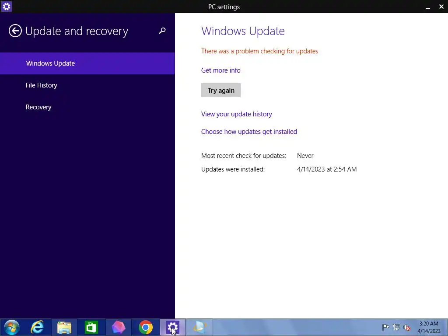The width and height of the screenshot is (448, 336).
Task: Minimize the PC settings window
Action: tap(428, 7)
